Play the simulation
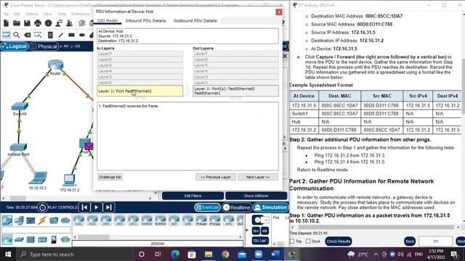The height and width of the screenshot is (261, 465). pyautogui.click(x=97, y=207)
